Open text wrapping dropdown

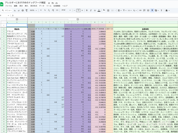(x=129, y=11)
